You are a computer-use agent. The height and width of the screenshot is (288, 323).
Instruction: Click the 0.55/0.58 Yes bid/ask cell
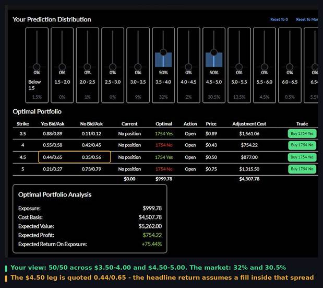click(53, 145)
